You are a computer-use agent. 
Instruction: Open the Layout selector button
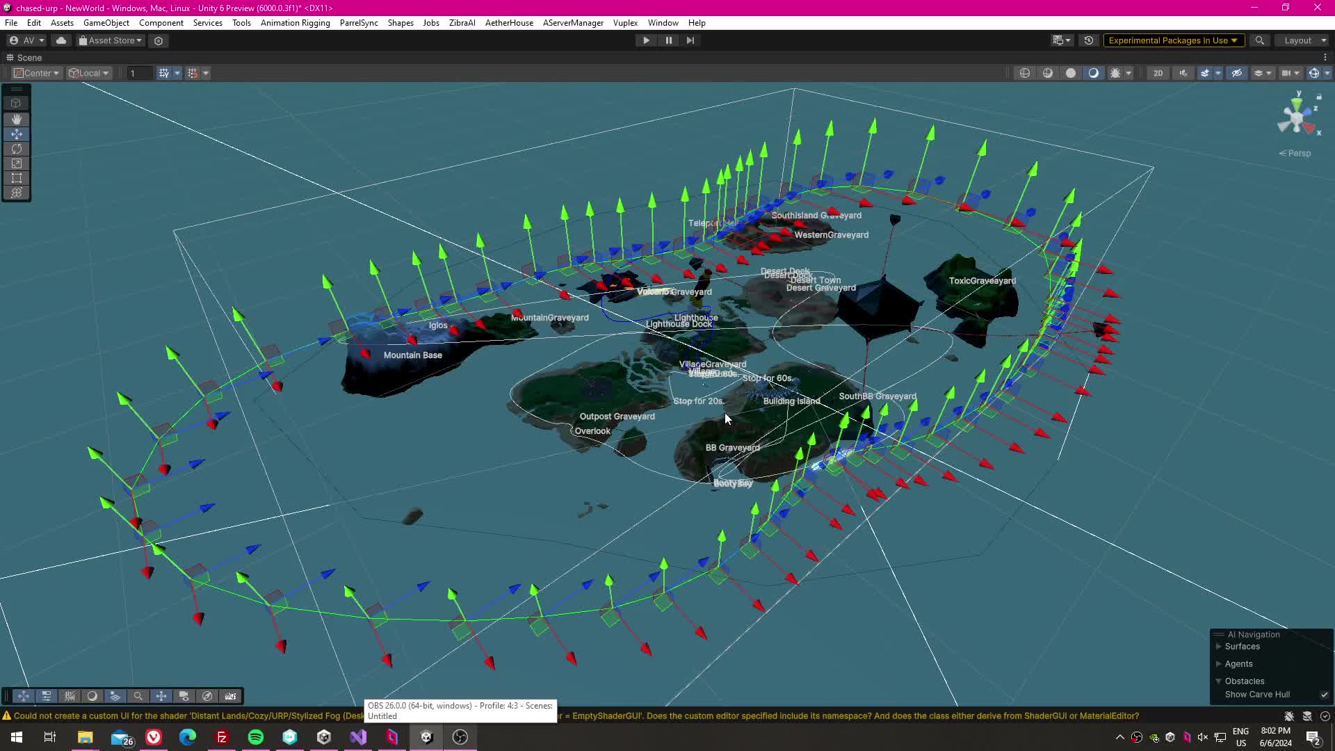tap(1304, 40)
